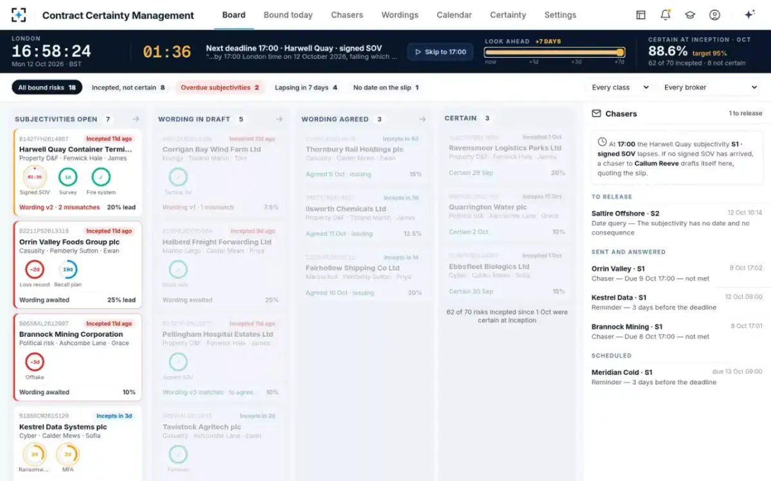Expand Subjectivities Open column with its arrow

pos(136,119)
